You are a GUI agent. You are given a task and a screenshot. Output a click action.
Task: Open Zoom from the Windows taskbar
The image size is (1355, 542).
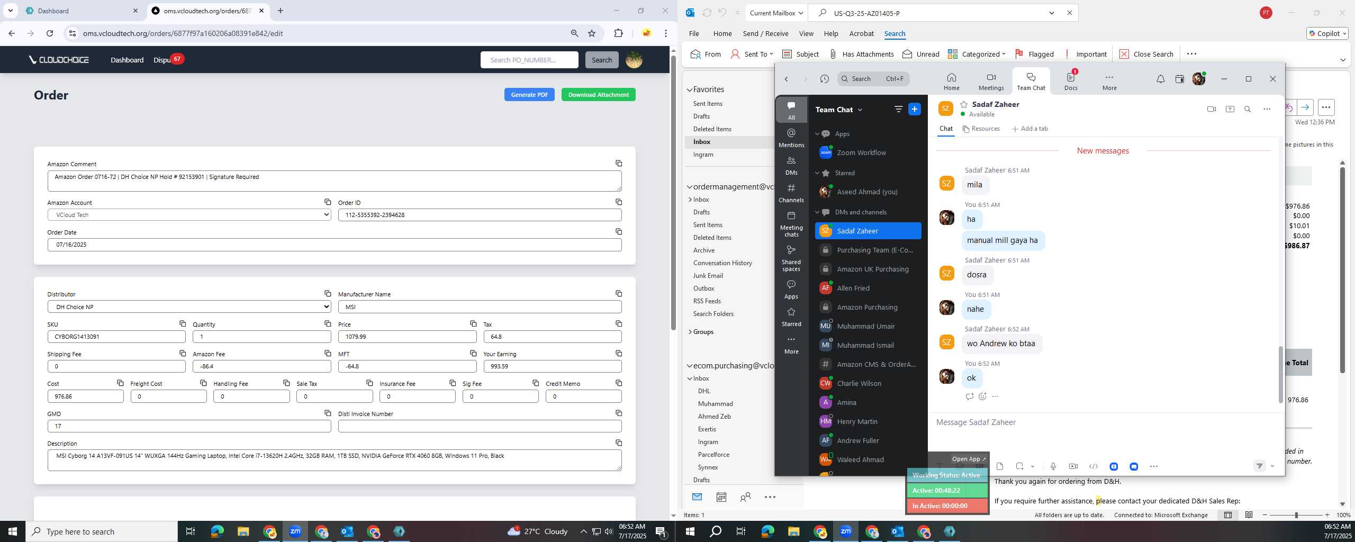click(x=295, y=531)
